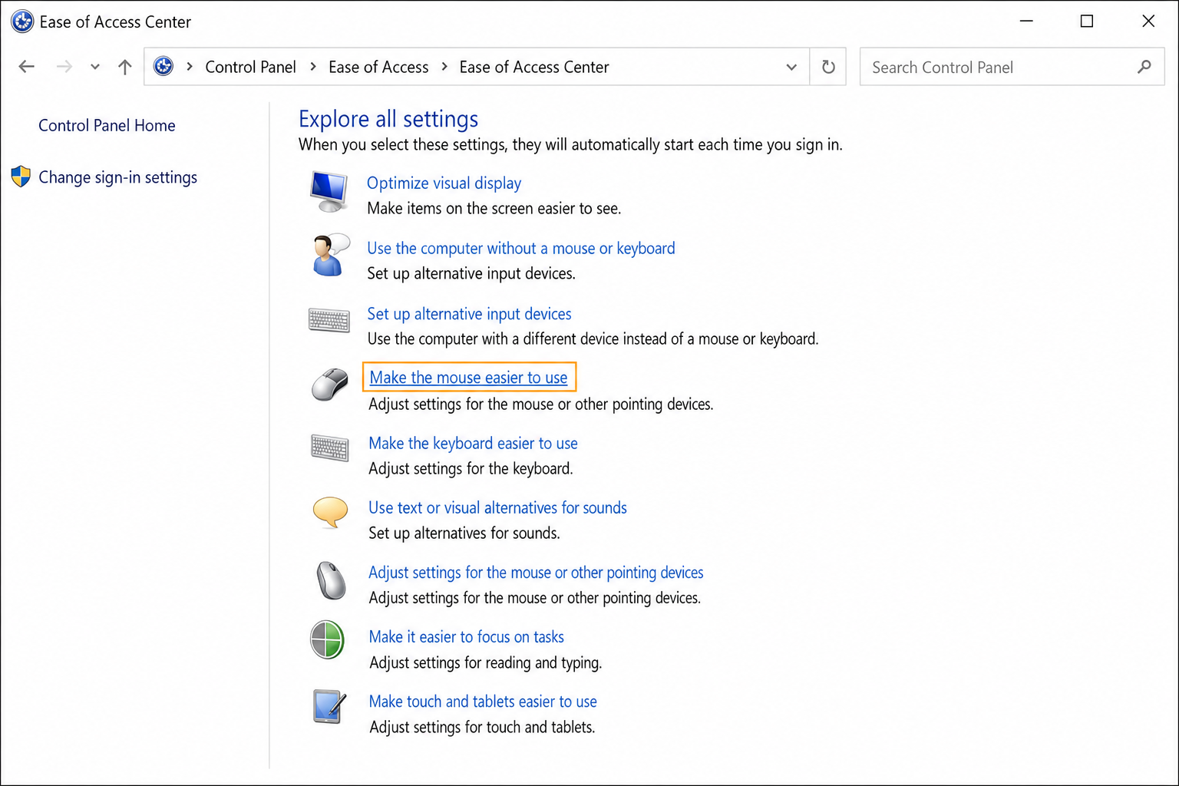
Task: Click the speech bubble icon beside alternatives for sounds
Action: tap(331, 512)
